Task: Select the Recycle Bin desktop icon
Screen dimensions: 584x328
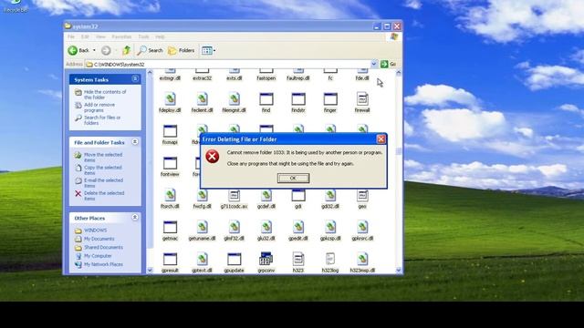Action: click(16, 6)
